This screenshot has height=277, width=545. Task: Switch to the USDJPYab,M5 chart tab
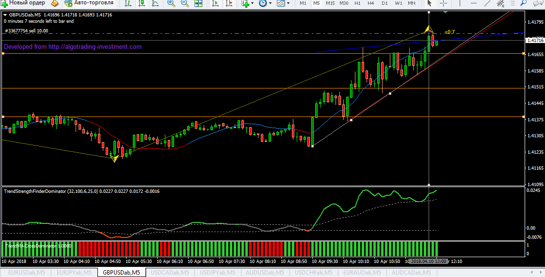218,273
